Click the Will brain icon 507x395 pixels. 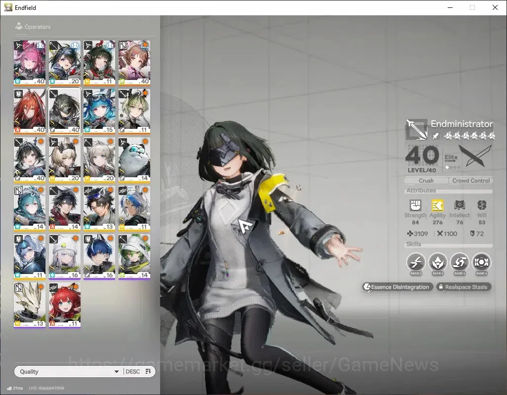(x=482, y=205)
